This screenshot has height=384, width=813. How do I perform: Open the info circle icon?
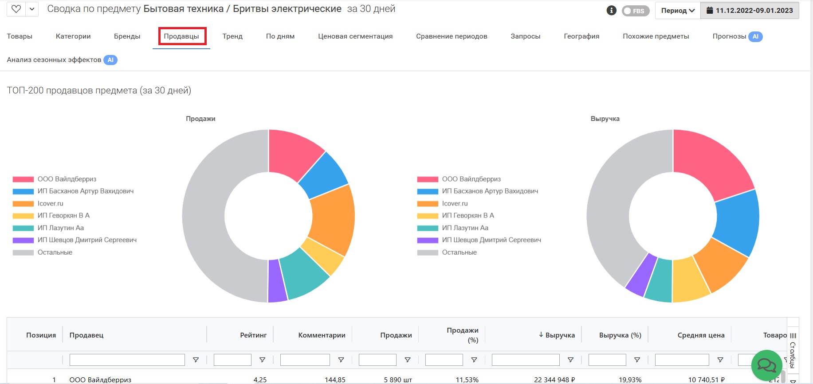[x=611, y=11]
